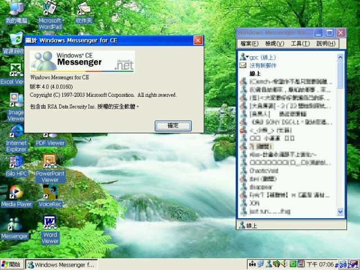Viewport: 360px width, 270px height.
Task: Click the status person icon in Messenger's status bar
Action: click(242, 225)
